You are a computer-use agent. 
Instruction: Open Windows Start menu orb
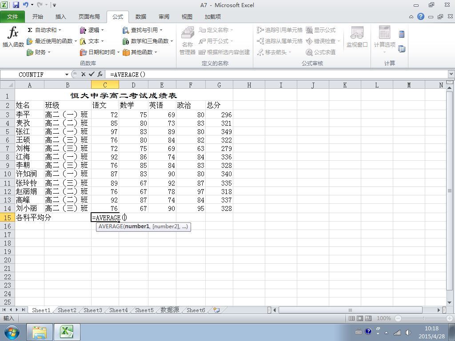pos(12,332)
